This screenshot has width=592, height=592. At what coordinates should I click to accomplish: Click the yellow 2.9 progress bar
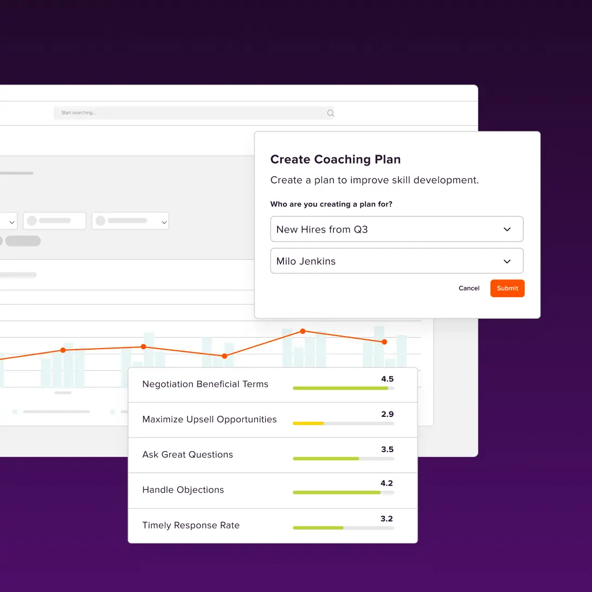click(x=308, y=423)
